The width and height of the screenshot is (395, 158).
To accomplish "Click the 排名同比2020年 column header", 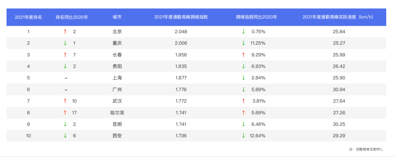I will [72, 17].
